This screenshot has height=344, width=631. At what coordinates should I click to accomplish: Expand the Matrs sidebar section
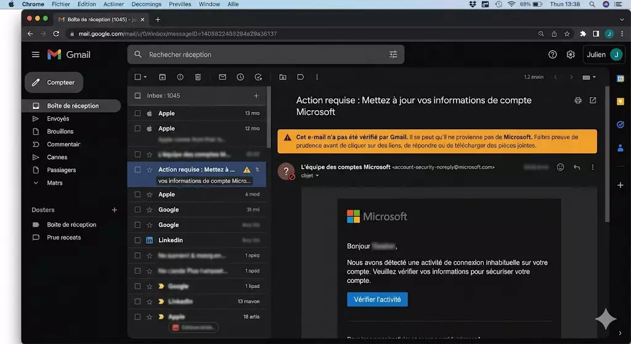[36, 183]
